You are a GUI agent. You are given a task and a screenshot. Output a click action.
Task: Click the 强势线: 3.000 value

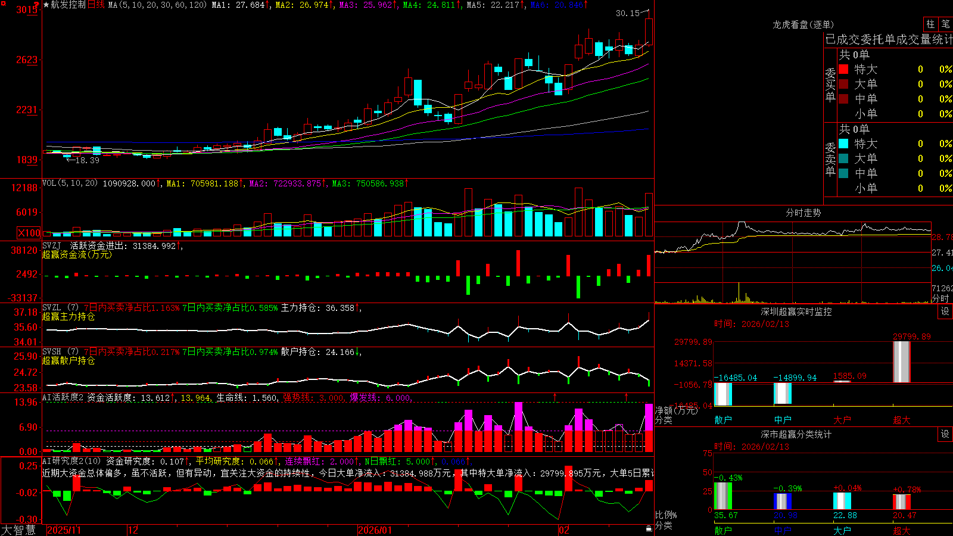(x=313, y=398)
